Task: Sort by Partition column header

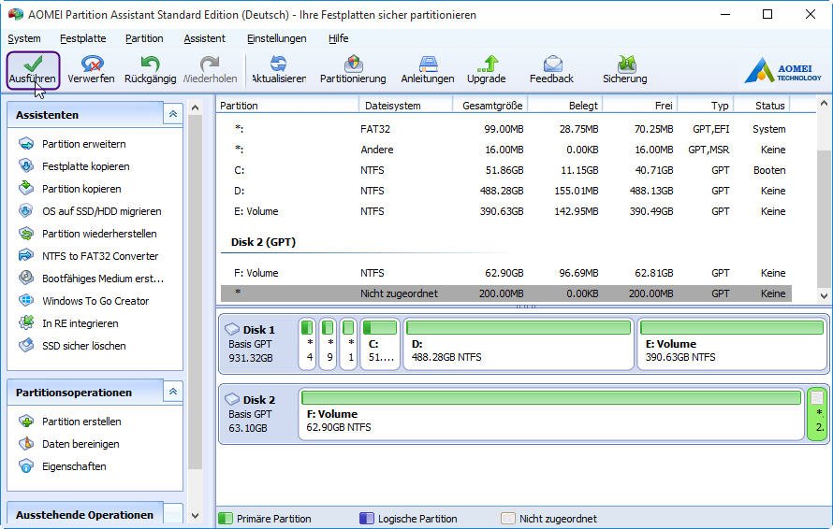Action: click(x=287, y=106)
